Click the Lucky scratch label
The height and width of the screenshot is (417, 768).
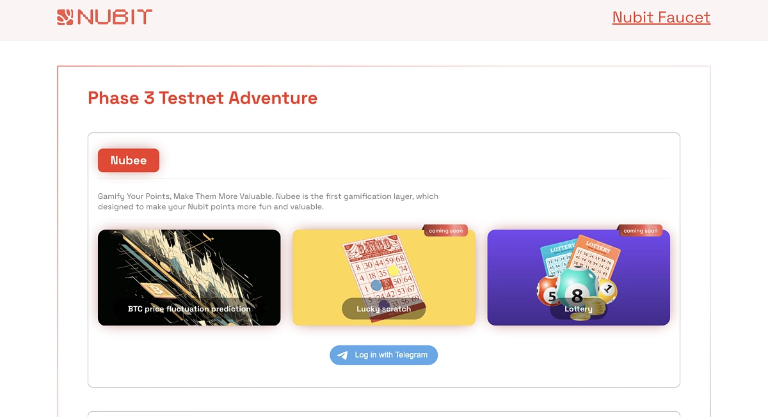pyautogui.click(x=384, y=309)
